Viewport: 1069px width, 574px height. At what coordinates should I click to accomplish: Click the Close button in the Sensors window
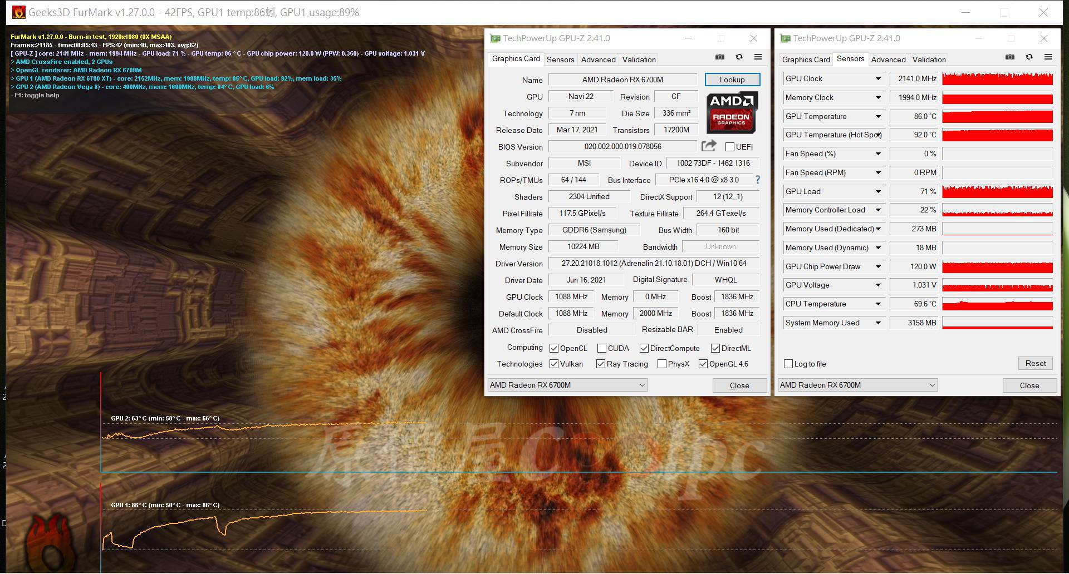[x=1029, y=385]
